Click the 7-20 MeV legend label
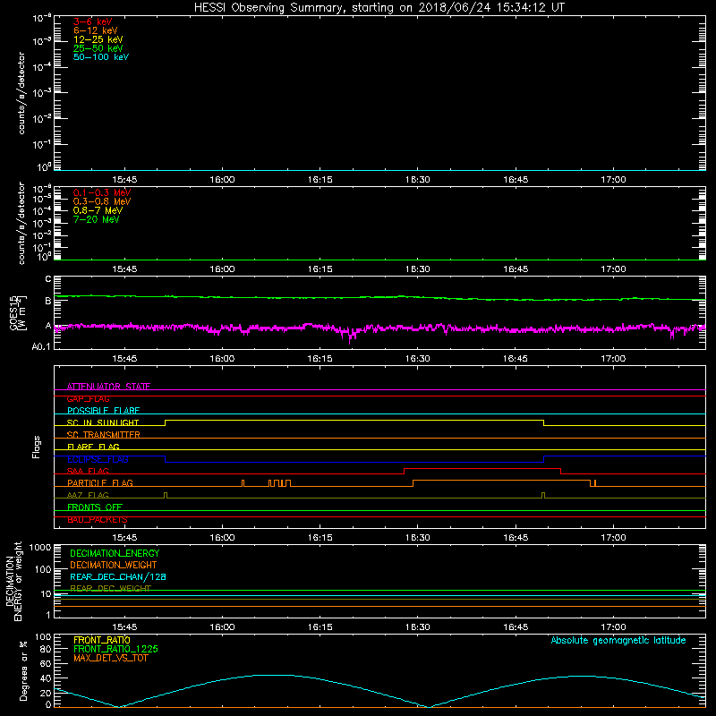Viewport: 716px width, 716px height. (96, 219)
